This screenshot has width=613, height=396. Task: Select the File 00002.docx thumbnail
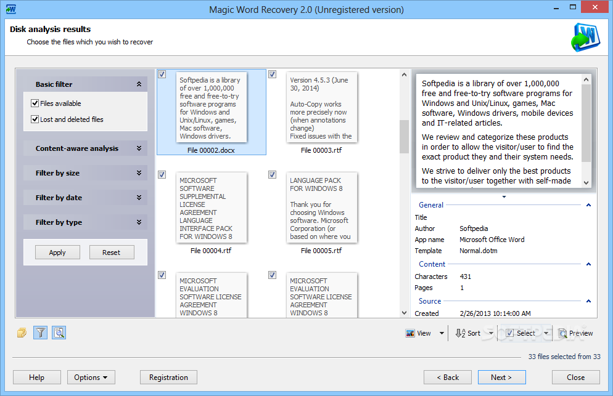211,107
